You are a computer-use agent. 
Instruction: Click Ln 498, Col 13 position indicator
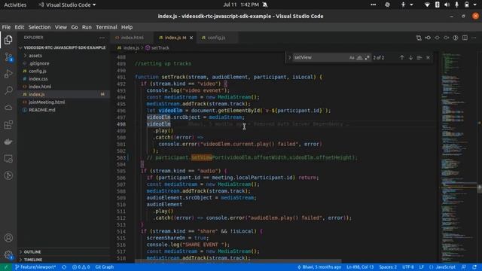360,267
